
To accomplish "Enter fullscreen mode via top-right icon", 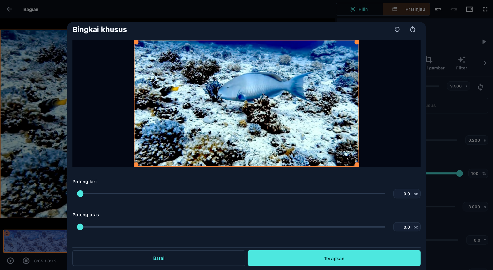I will point(485,9).
